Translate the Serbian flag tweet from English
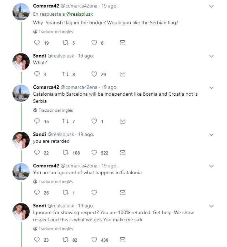This screenshot has height=247, width=227. click(x=55, y=32)
